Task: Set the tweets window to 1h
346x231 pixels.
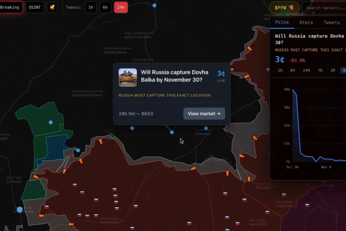Action: point(91,8)
